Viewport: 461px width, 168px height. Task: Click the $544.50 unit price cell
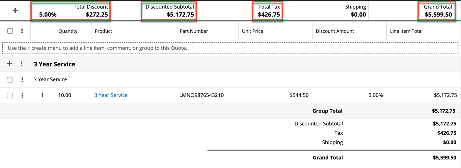(299, 95)
